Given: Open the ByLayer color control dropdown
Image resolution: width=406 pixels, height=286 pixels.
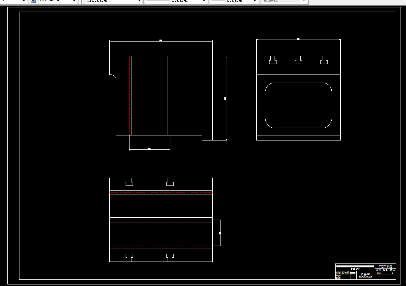Looking at the screenshot, I should coord(114,1).
